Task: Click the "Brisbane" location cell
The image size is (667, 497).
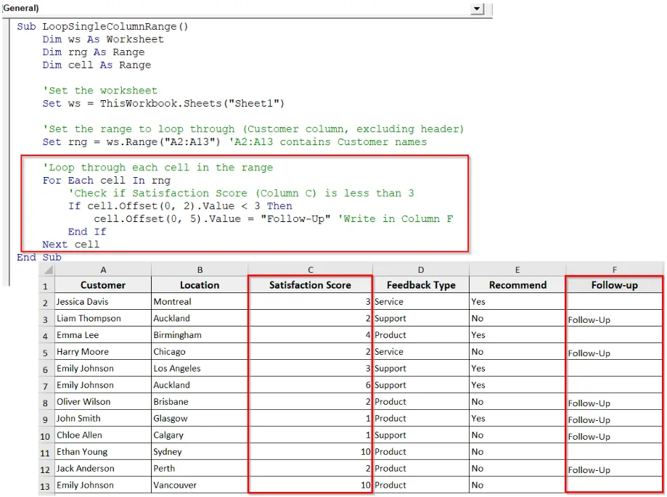Action: coord(200,402)
